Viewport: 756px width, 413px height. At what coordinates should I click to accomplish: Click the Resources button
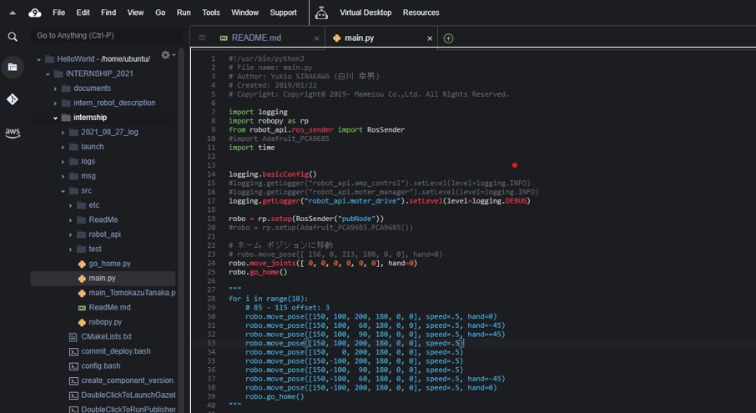(421, 13)
